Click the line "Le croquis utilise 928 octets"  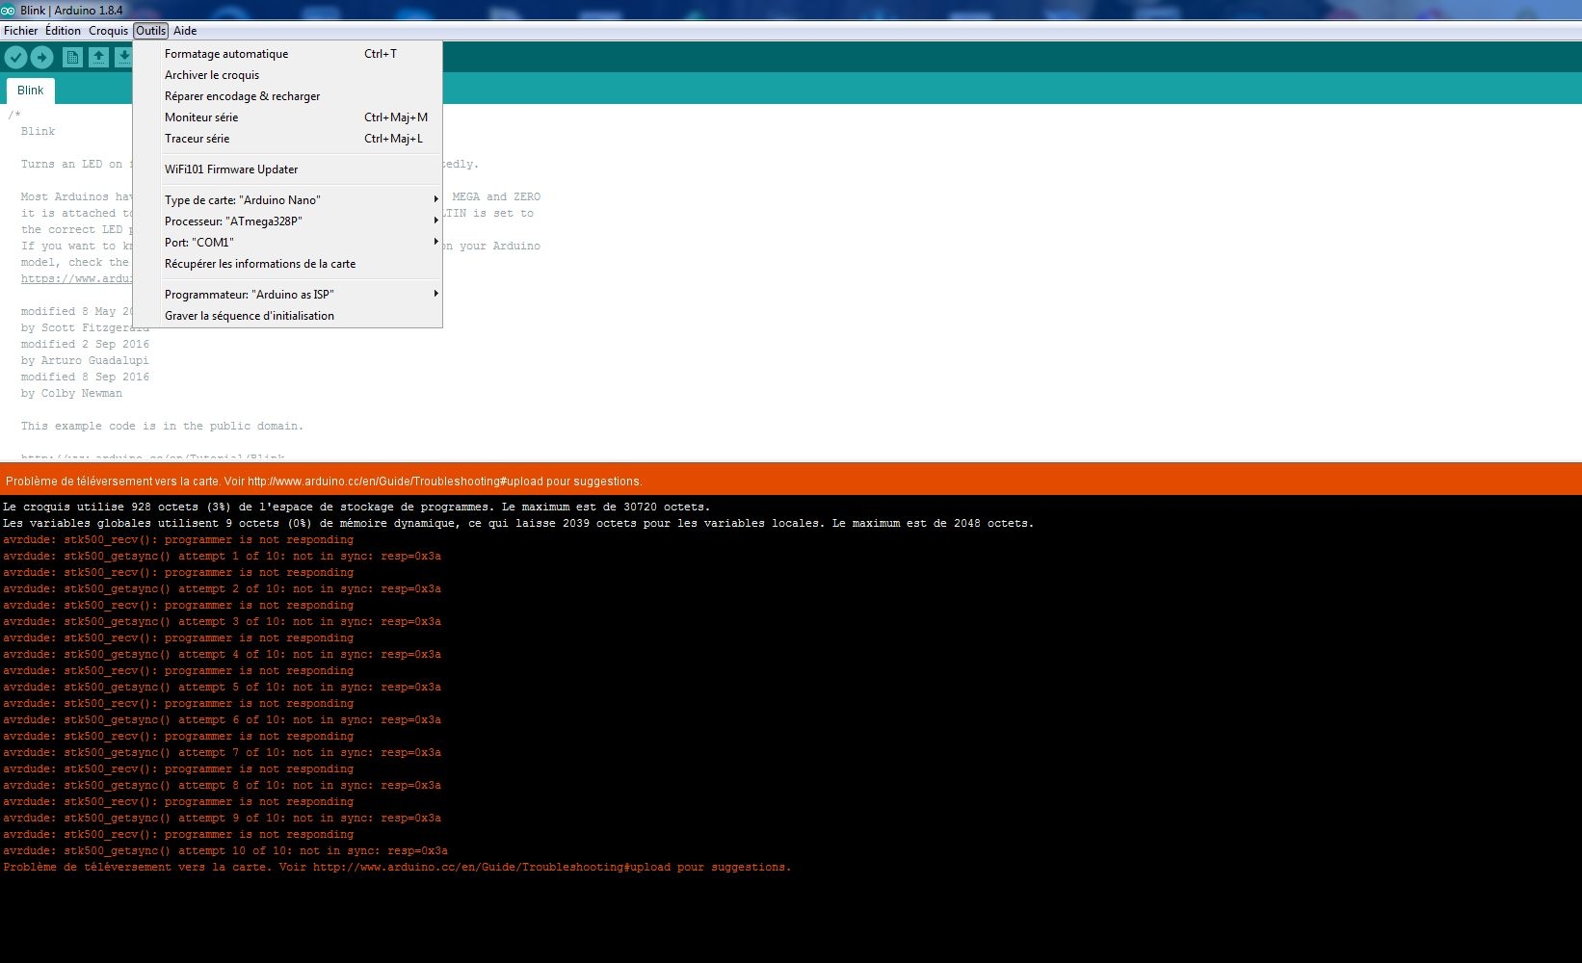356,507
